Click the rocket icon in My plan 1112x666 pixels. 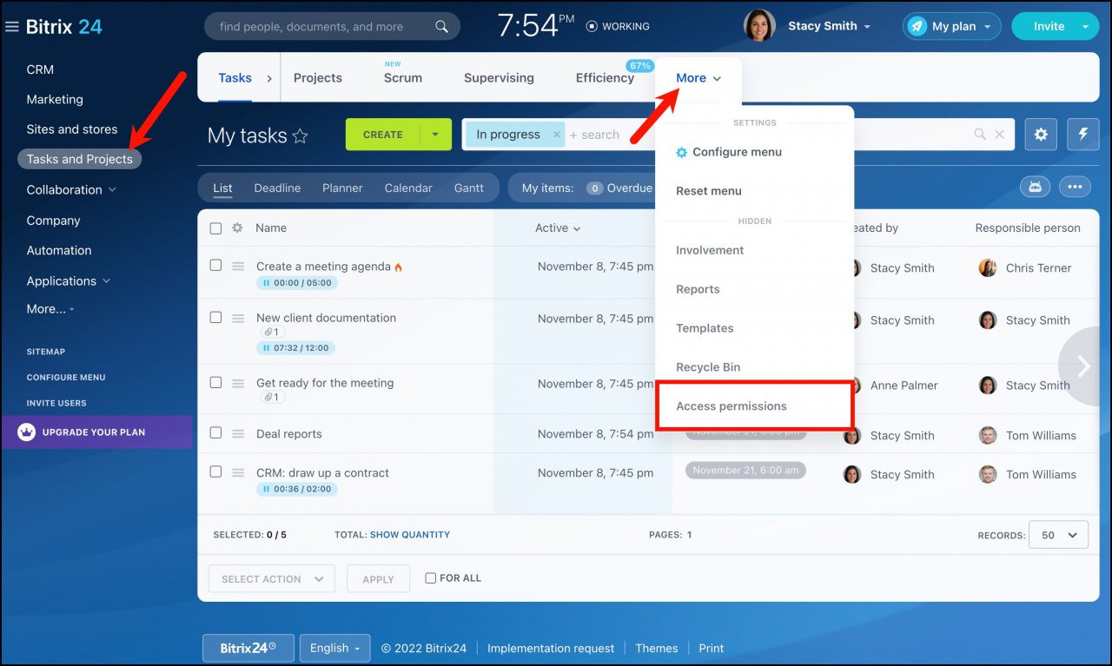coord(917,26)
